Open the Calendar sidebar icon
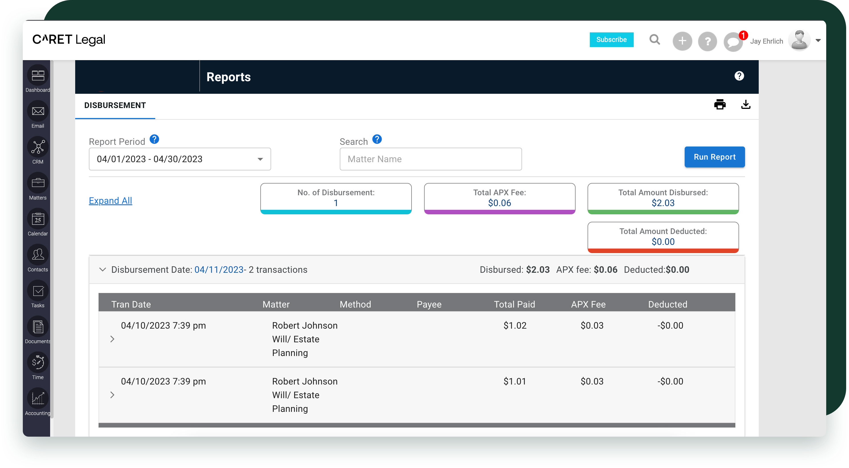The image size is (849, 468). pos(38,219)
